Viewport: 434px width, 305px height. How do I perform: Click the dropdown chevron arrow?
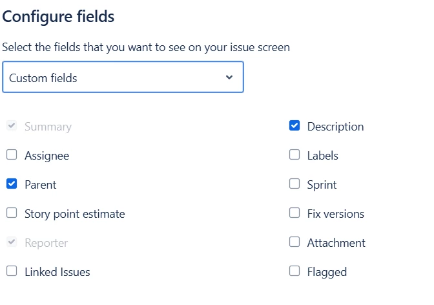pyautogui.click(x=229, y=78)
